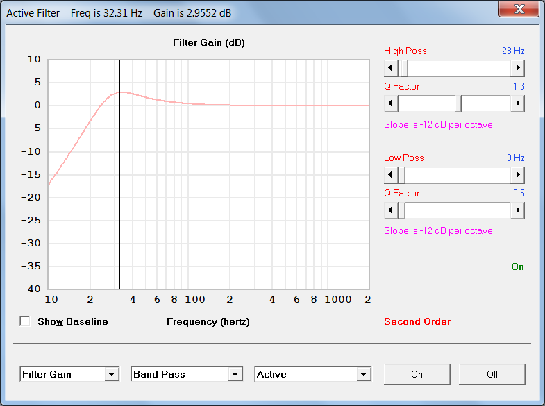Click the High Pass label
Viewport: 545px width, 406px height.
[x=405, y=51]
